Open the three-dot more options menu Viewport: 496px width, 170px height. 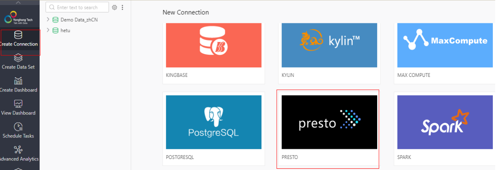122,7
